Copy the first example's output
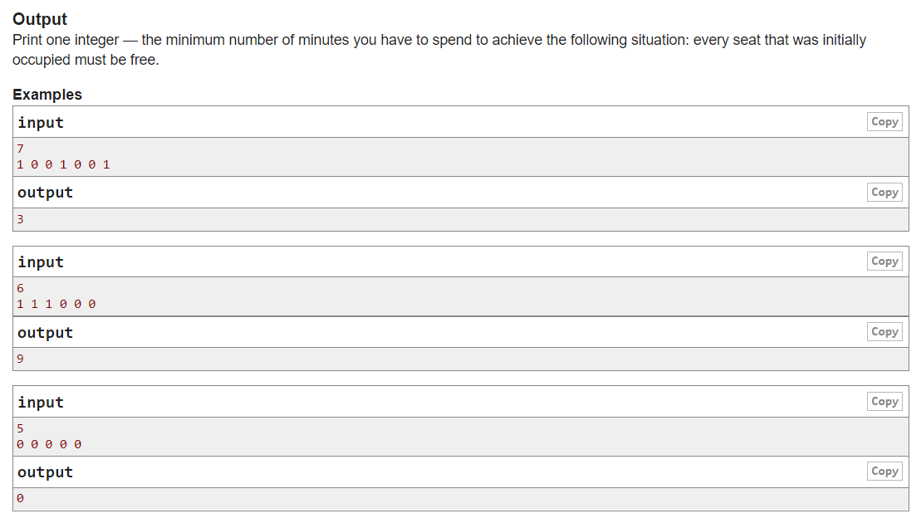The width and height of the screenshot is (921, 523). point(884,192)
